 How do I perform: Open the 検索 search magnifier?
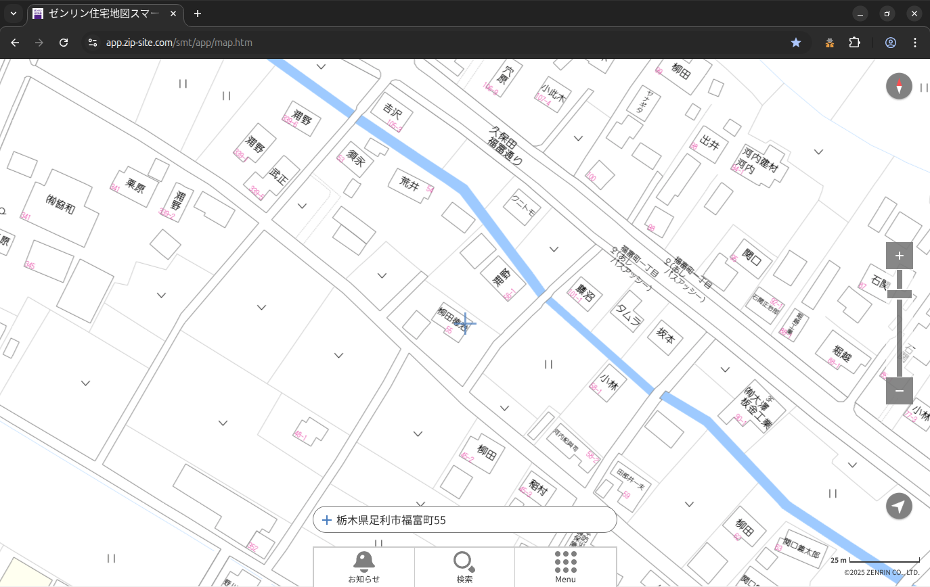tap(464, 567)
